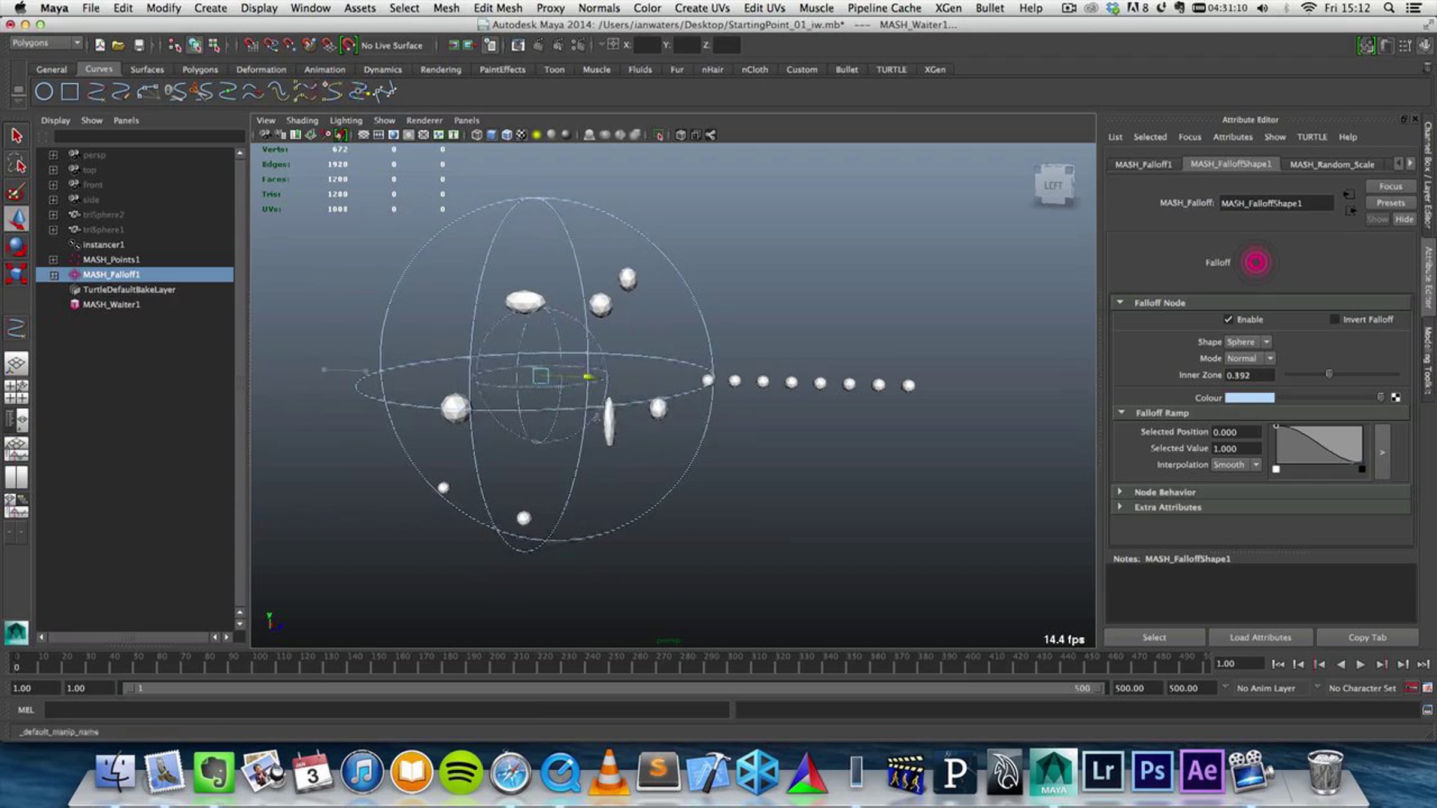The height and width of the screenshot is (808, 1437).
Task: Check the Invert Falloff checkbox
Action: [1334, 319]
